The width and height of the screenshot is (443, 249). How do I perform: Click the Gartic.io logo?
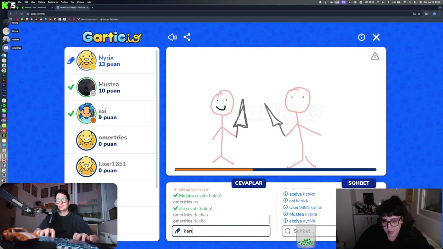(x=112, y=37)
